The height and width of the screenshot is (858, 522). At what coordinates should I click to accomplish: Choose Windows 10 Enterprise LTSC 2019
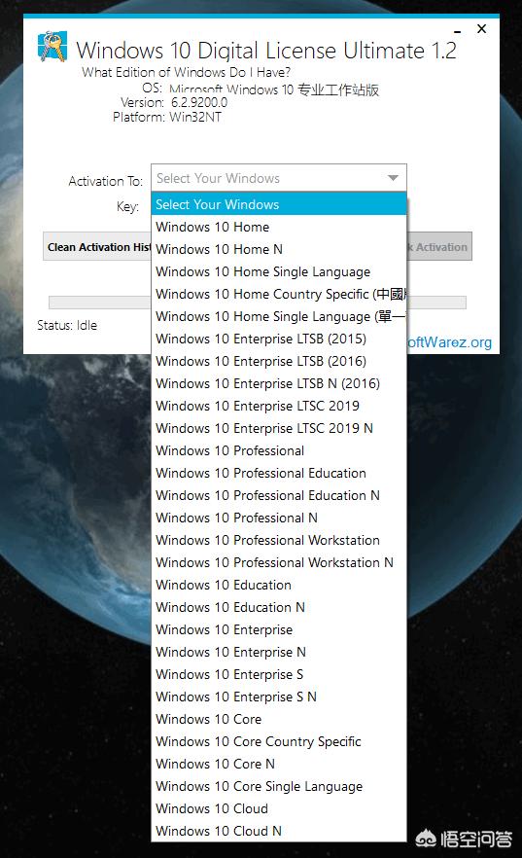[x=279, y=406]
